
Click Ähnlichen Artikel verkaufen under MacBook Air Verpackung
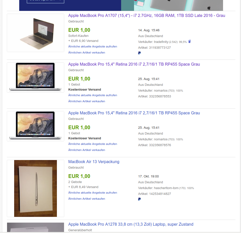87,199
